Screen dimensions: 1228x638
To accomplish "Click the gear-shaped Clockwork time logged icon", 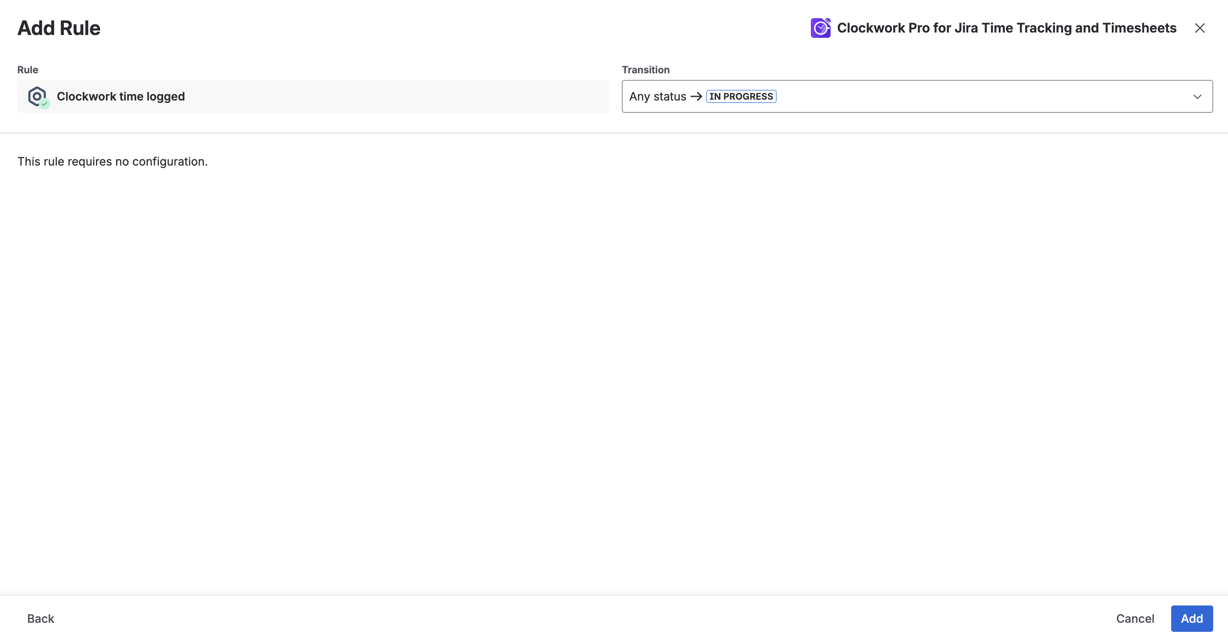I will pyautogui.click(x=37, y=96).
